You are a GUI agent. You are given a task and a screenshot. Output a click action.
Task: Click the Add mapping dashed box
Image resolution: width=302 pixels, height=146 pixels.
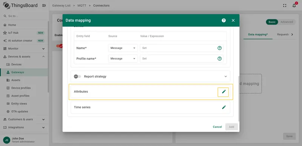[x=250, y=84]
